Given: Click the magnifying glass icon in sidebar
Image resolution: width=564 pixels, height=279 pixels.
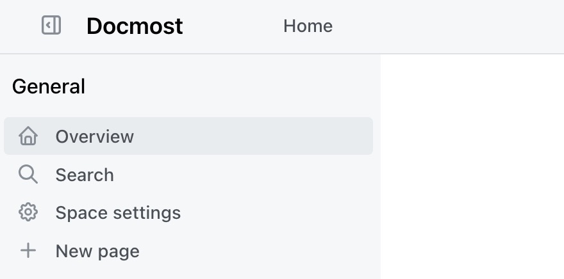Looking at the screenshot, I should 28,175.
